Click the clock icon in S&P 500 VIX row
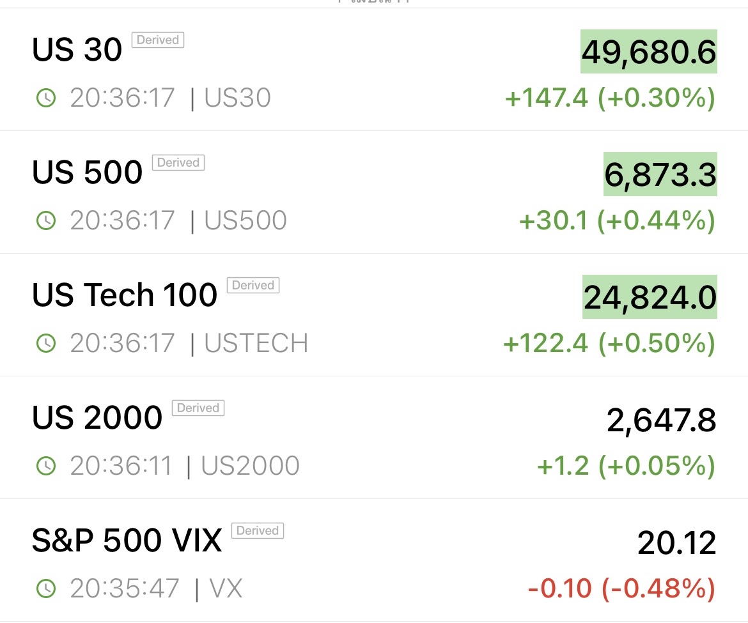This screenshot has height=623, width=748. click(45, 588)
